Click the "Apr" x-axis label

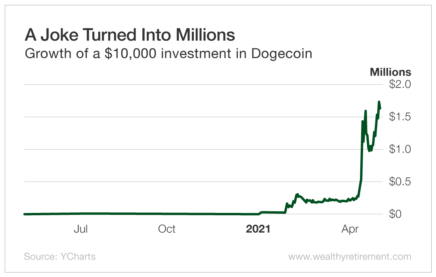pos(350,229)
